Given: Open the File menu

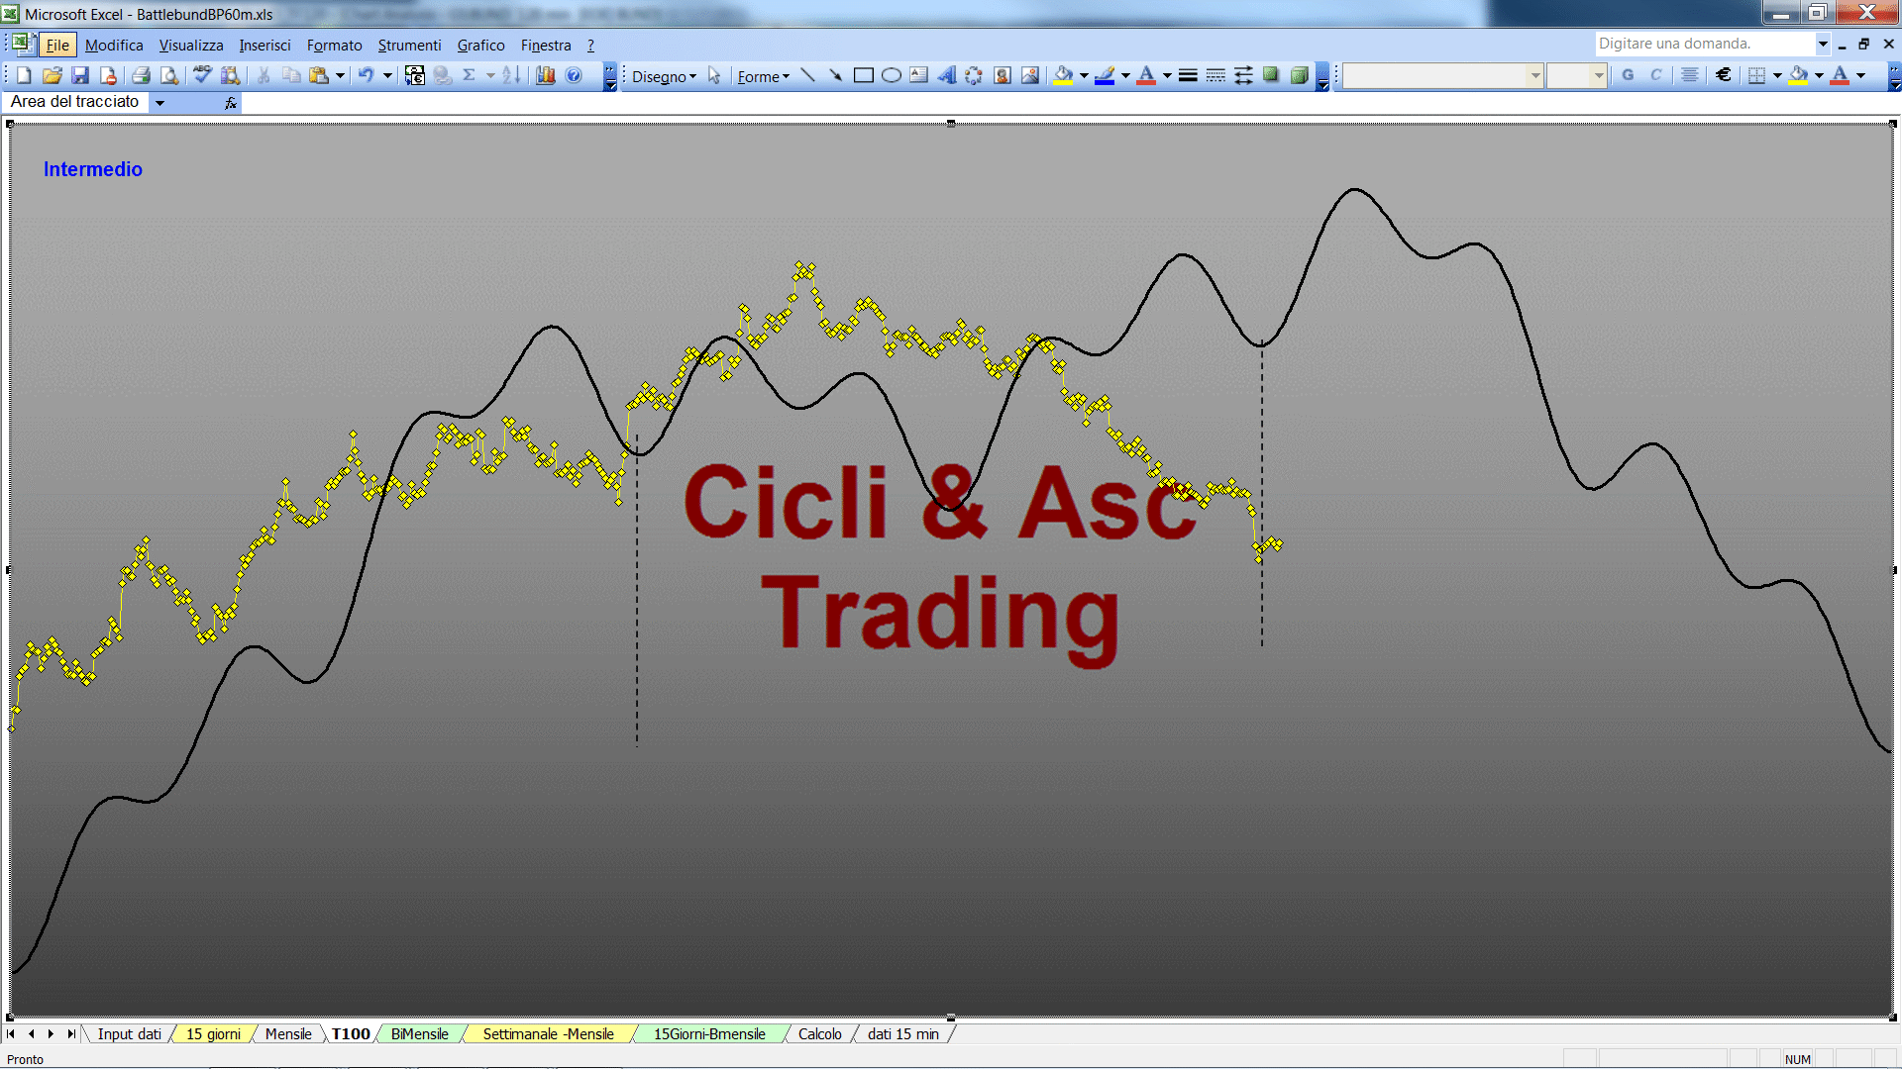Looking at the screenshot, I should [57, 45].
